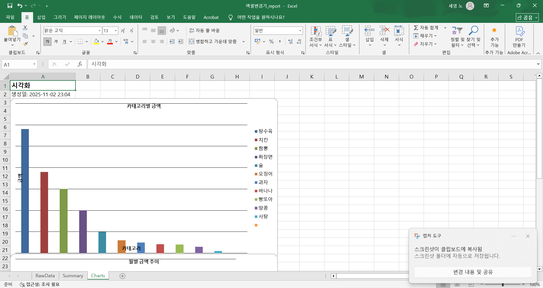Open the Name Box dropdown arrow
This screenshot has height=288, width=543.
point(34,64)
